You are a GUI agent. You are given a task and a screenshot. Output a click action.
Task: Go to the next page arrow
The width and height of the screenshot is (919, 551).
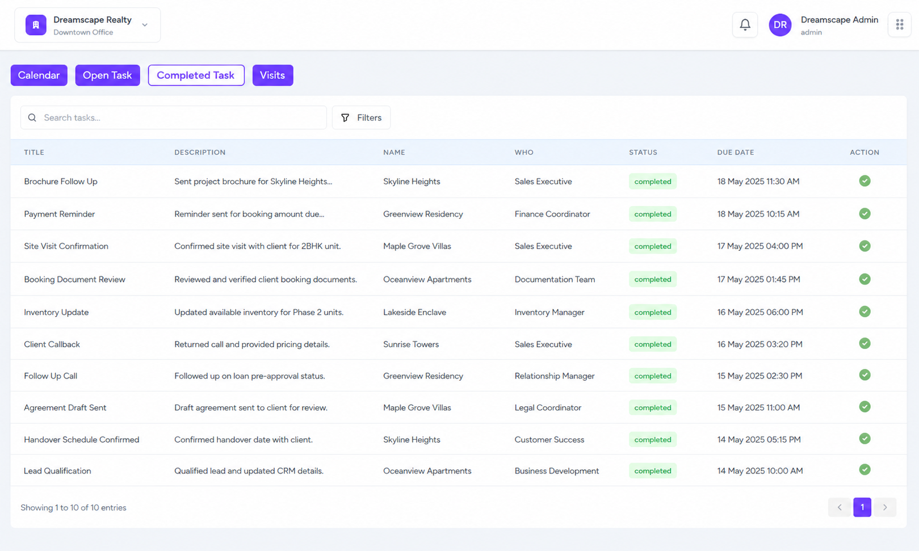click(x=885, y=507)
